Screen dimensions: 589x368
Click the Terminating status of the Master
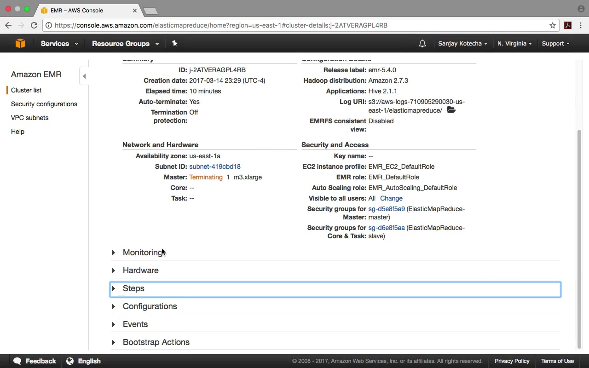[206, 177]
